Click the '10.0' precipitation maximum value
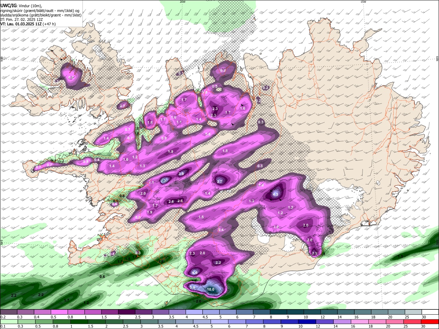Image resolution: width=439 pixels, height=329 pixels. click(x=211, y=289)
